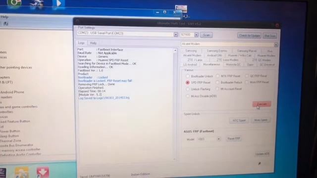Click the 'Removing FRP Lock... Done' log line

click(x=97, y=84)
